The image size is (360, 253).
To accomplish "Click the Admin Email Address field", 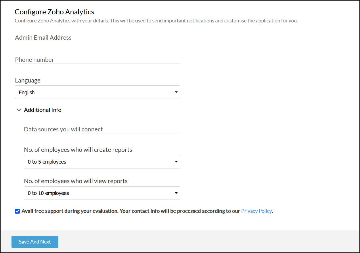I will point(97,38).
